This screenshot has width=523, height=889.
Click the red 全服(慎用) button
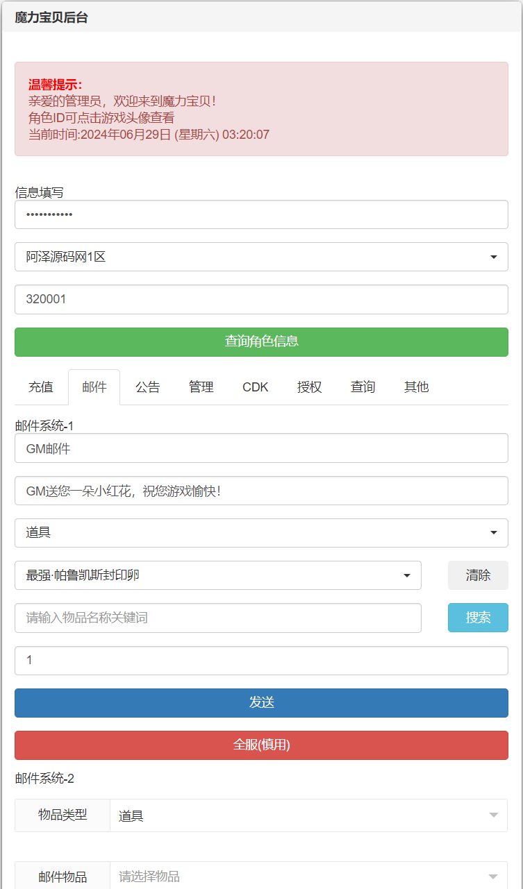261,745
